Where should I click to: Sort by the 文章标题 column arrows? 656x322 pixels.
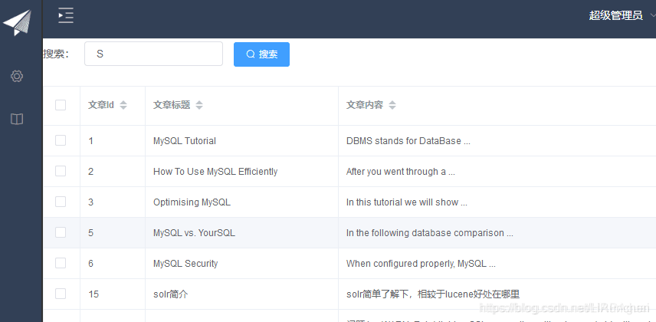click(x=199, y=105)
